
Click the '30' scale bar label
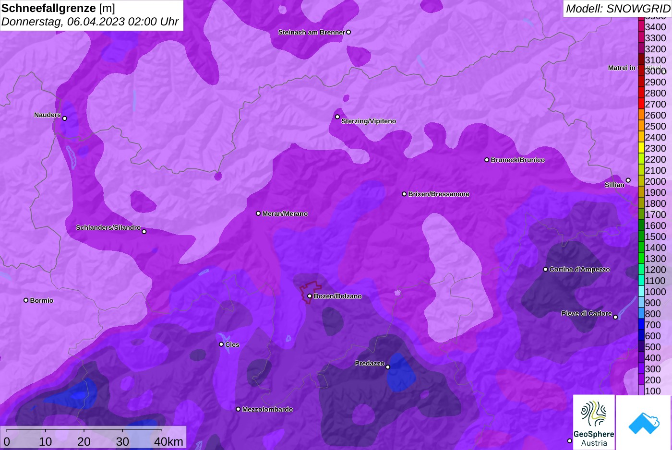122,441
